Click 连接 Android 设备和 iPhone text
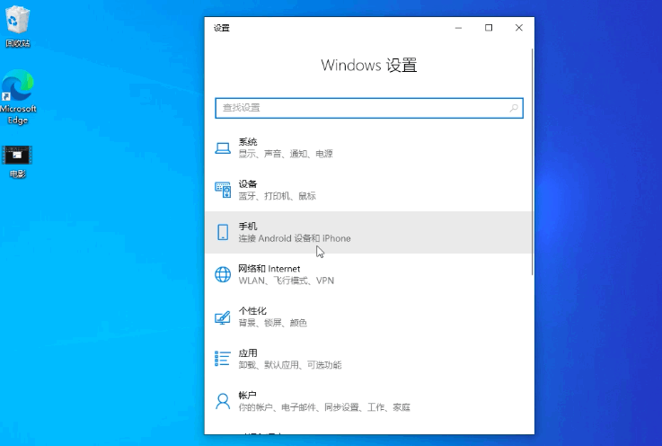Screen dimensions: 662x446 [295, 238]
